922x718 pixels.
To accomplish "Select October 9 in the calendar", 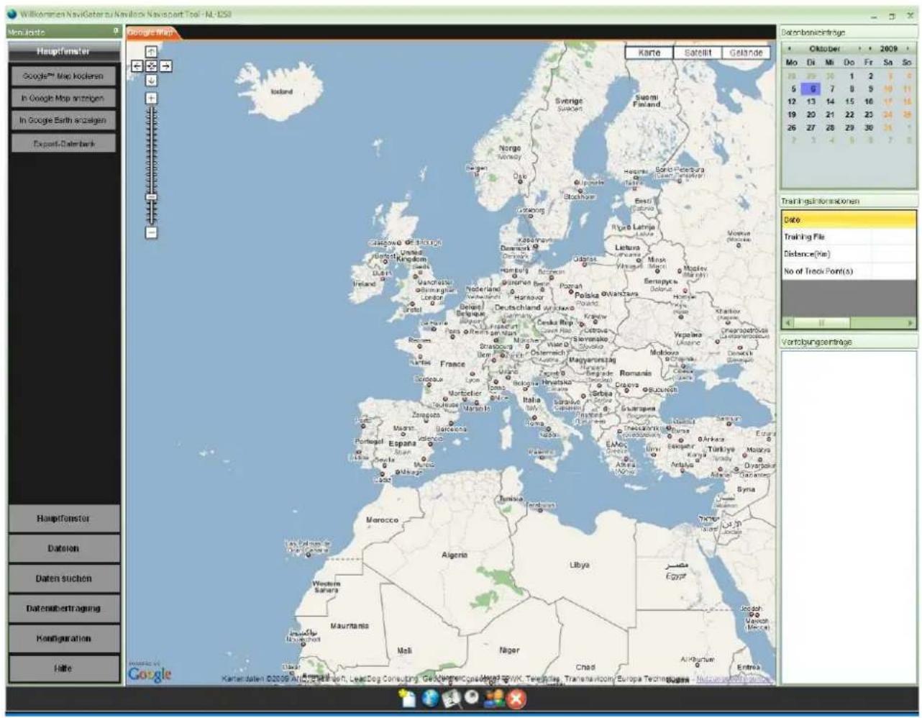I will 869,89.
